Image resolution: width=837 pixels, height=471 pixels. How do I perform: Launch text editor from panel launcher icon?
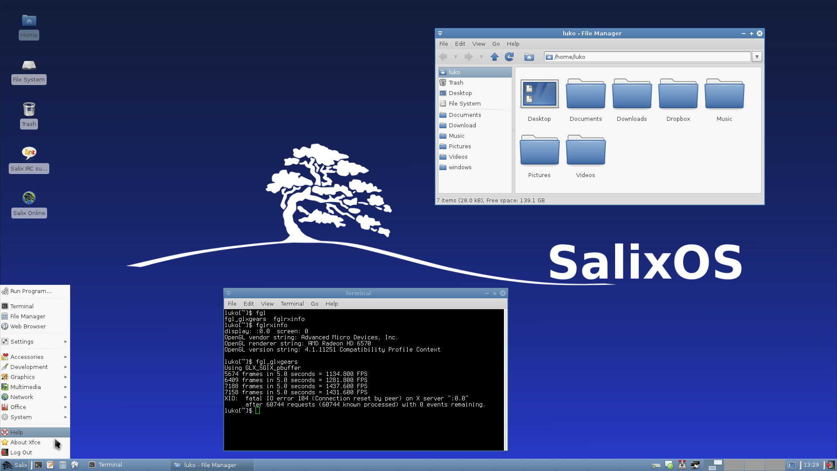(x=51, y=465)
